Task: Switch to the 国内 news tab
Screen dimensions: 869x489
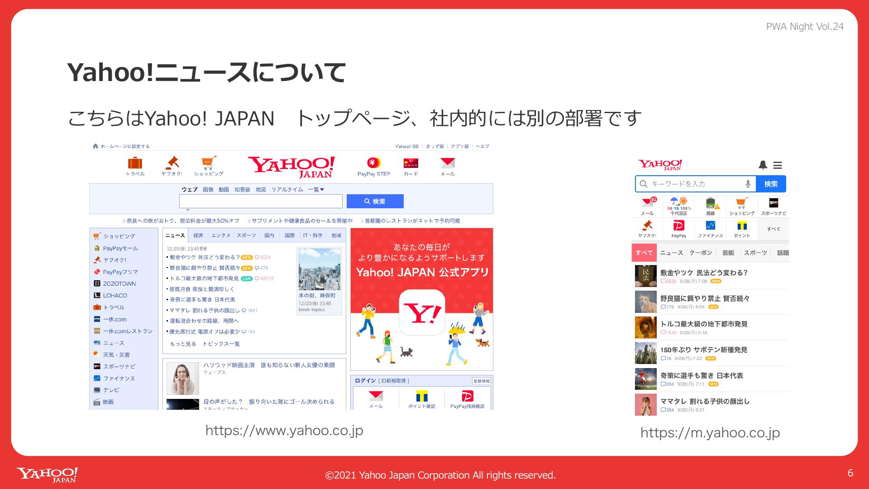Action: click(x=269, y=235)
